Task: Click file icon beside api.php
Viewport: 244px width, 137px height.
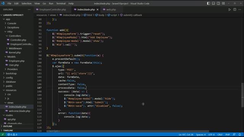Action: [5, 119]
